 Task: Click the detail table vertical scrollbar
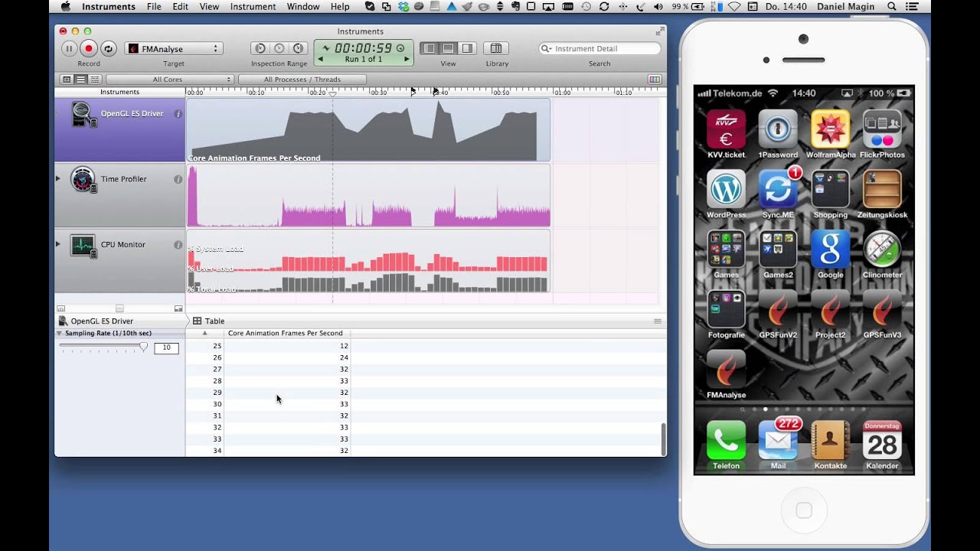tap(663, 439)
